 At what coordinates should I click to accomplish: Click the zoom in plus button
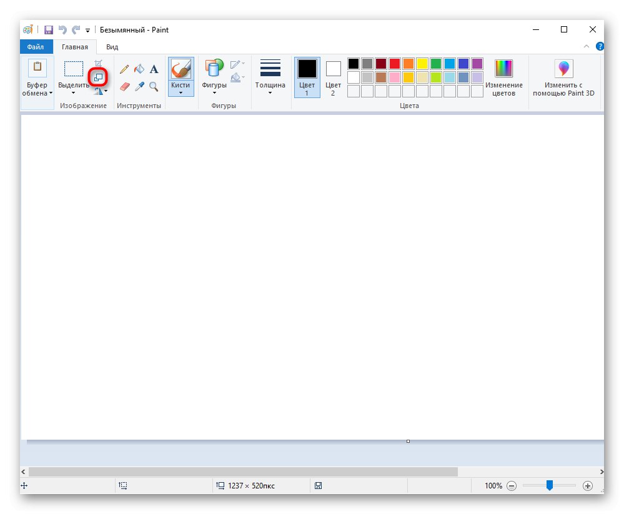coord(588,486)
